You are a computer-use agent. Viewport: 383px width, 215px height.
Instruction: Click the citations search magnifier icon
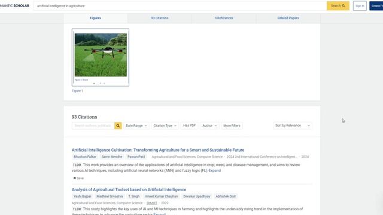tap(118, 125)
